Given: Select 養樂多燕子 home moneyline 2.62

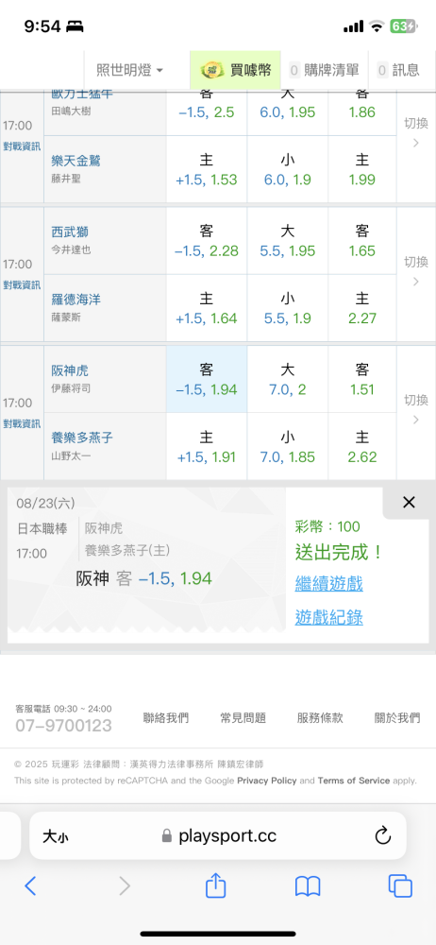Looking at the screenshot, I should pyautogui.click(x=362, y=447).
